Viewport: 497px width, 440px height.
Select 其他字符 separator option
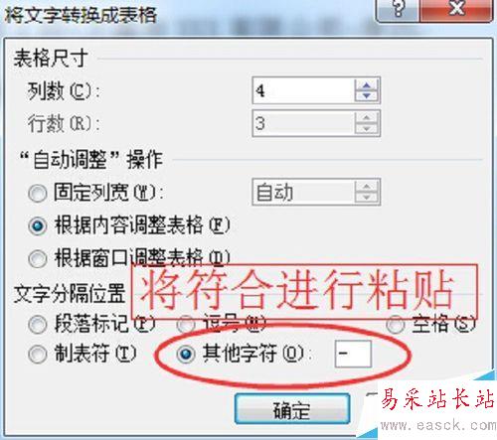[x=186, y=355]
